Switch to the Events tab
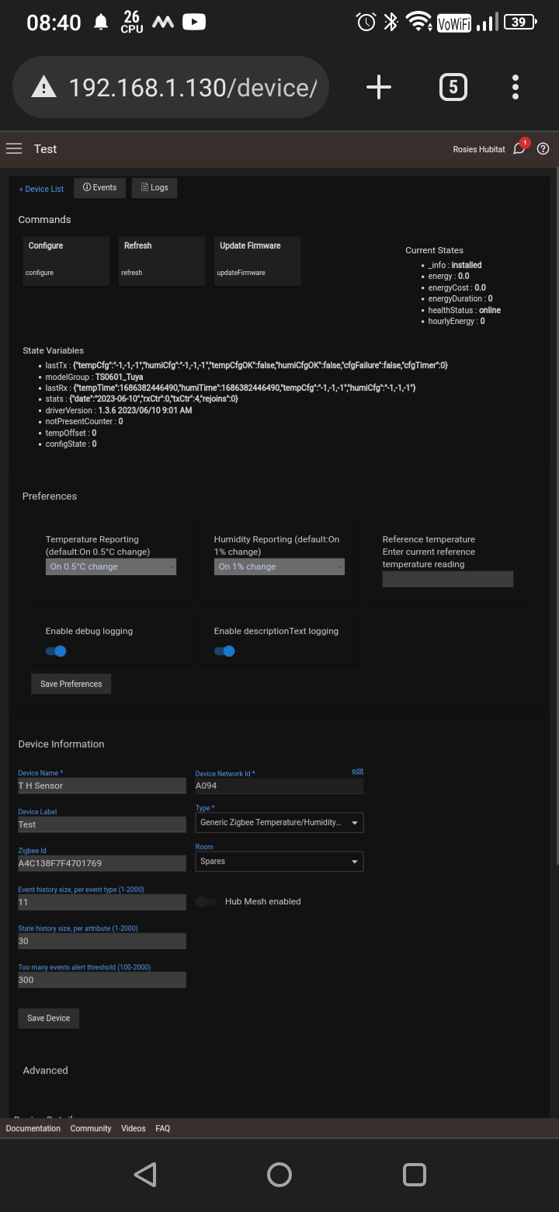559x1212 pixels. pyautogui.click(x=99, y=188)
